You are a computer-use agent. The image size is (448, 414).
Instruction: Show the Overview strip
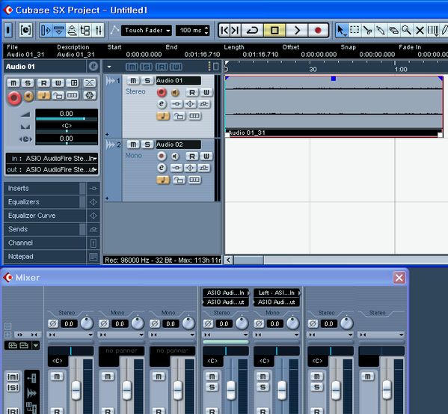pyautogui.click(x=72, y=30)
